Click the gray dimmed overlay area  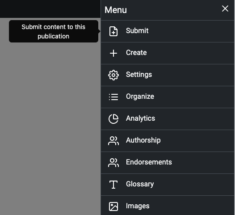[x=50, y=127]
